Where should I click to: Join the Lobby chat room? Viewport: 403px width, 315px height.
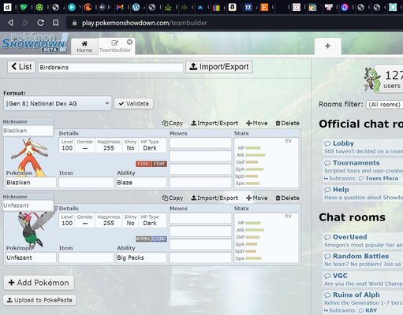(363, 147)
